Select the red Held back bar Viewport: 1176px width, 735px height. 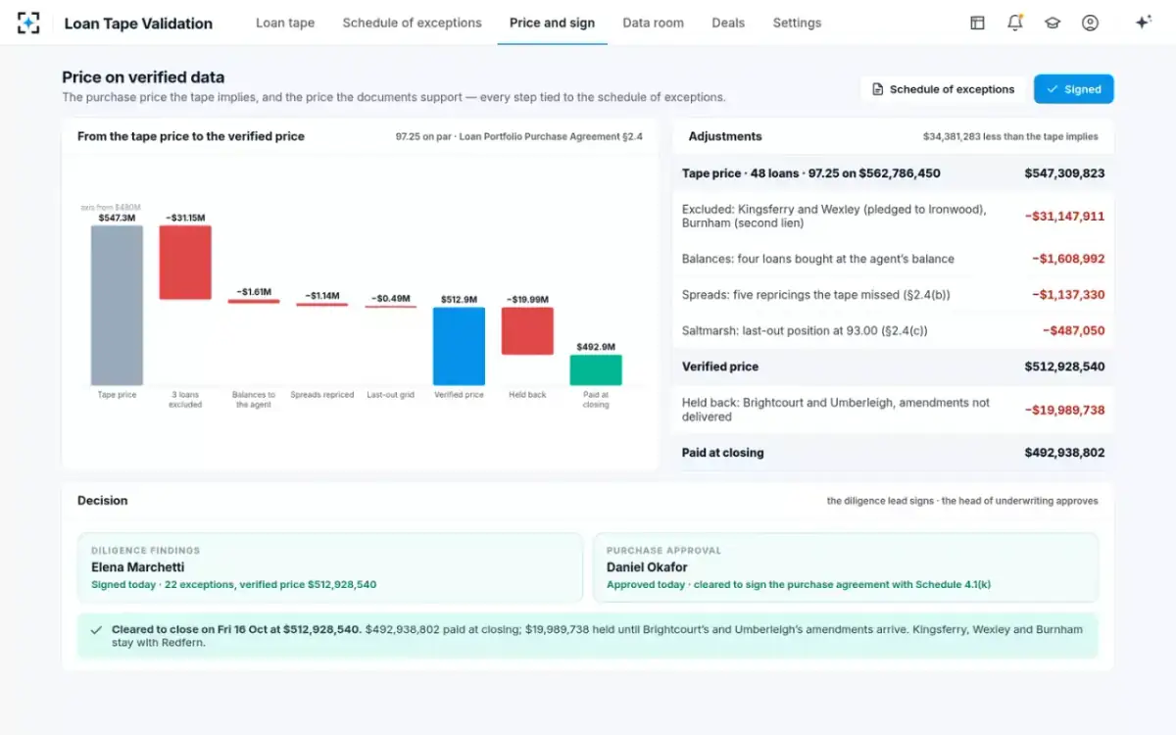(x=527, y=331)
